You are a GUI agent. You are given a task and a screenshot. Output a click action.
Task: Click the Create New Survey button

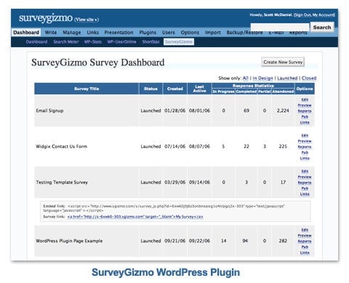coord(283,62)
